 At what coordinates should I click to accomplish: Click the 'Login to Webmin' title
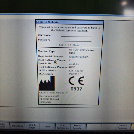coord(47,22)
